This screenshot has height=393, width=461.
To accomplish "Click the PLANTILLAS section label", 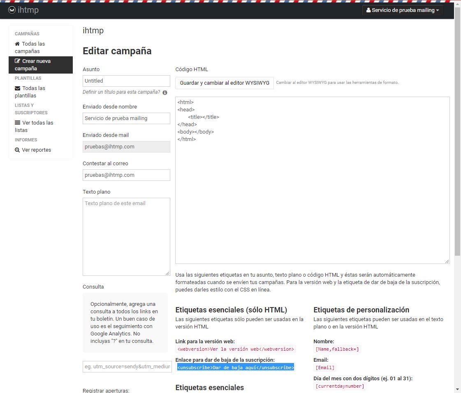I will pyautogui.click(x=28, y=78).
